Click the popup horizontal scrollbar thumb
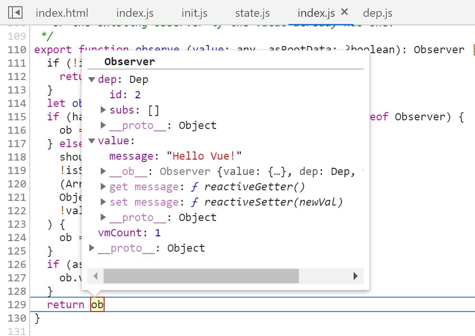This screenshot has width=475, height=336. (x=201, y=276)
